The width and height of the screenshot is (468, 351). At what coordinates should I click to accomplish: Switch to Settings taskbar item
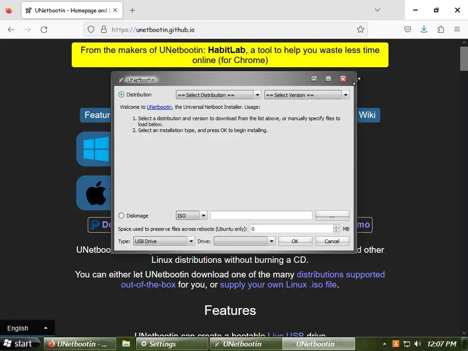point(173,344)
